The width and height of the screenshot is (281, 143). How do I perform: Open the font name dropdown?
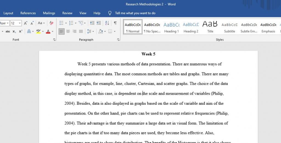[7, 23]
